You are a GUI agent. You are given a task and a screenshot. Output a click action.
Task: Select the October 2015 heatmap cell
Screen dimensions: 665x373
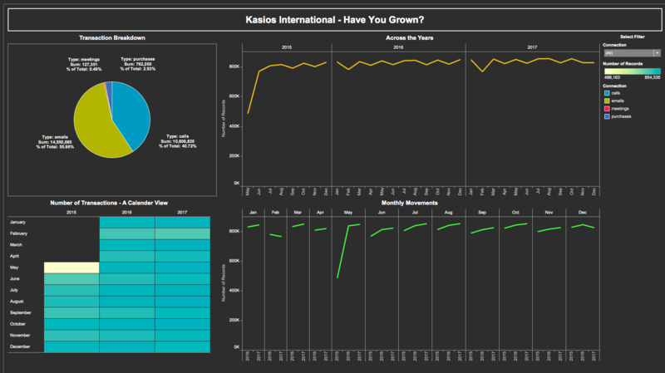[x=71, y=324]
